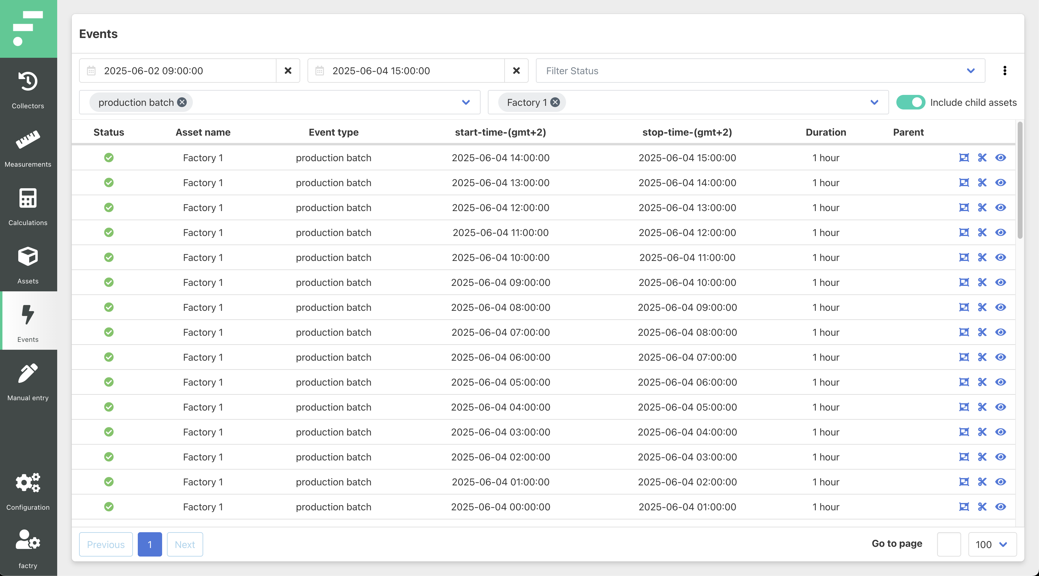Click the start date input 2025-06-02 09:00:00

coord(178,71)
